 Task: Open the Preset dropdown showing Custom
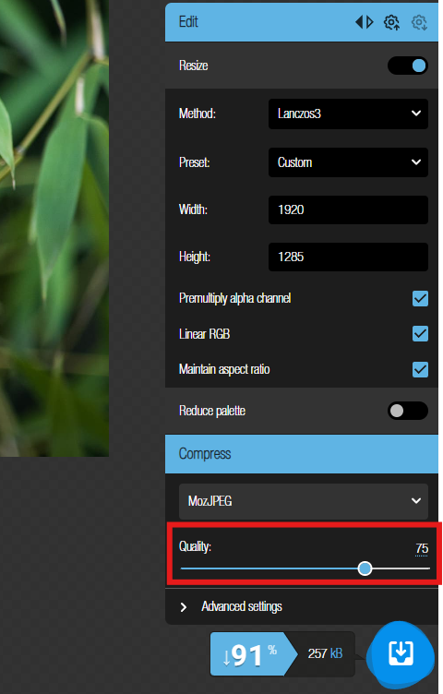(348, 162)
